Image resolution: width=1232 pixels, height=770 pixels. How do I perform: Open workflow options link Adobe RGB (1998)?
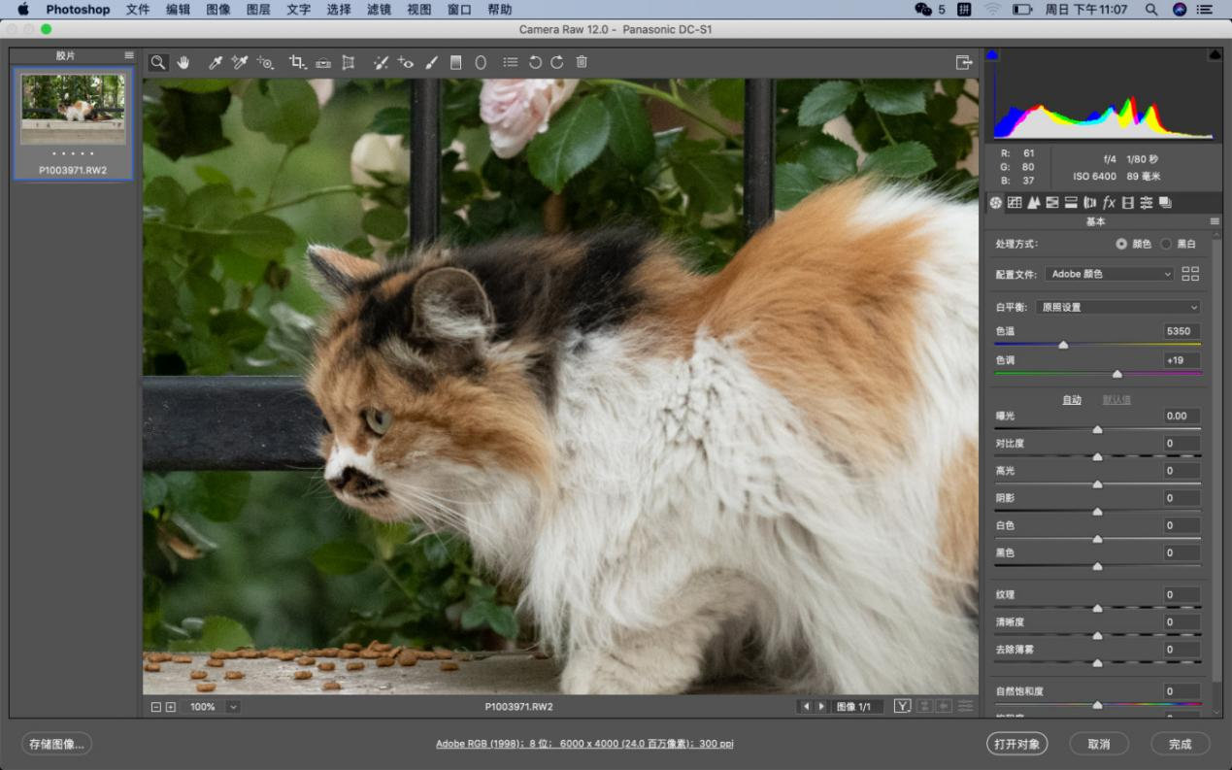tap(584, 744)
